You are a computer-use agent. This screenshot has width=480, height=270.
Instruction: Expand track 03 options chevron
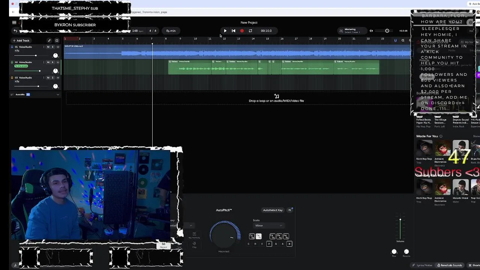[58, 78]
